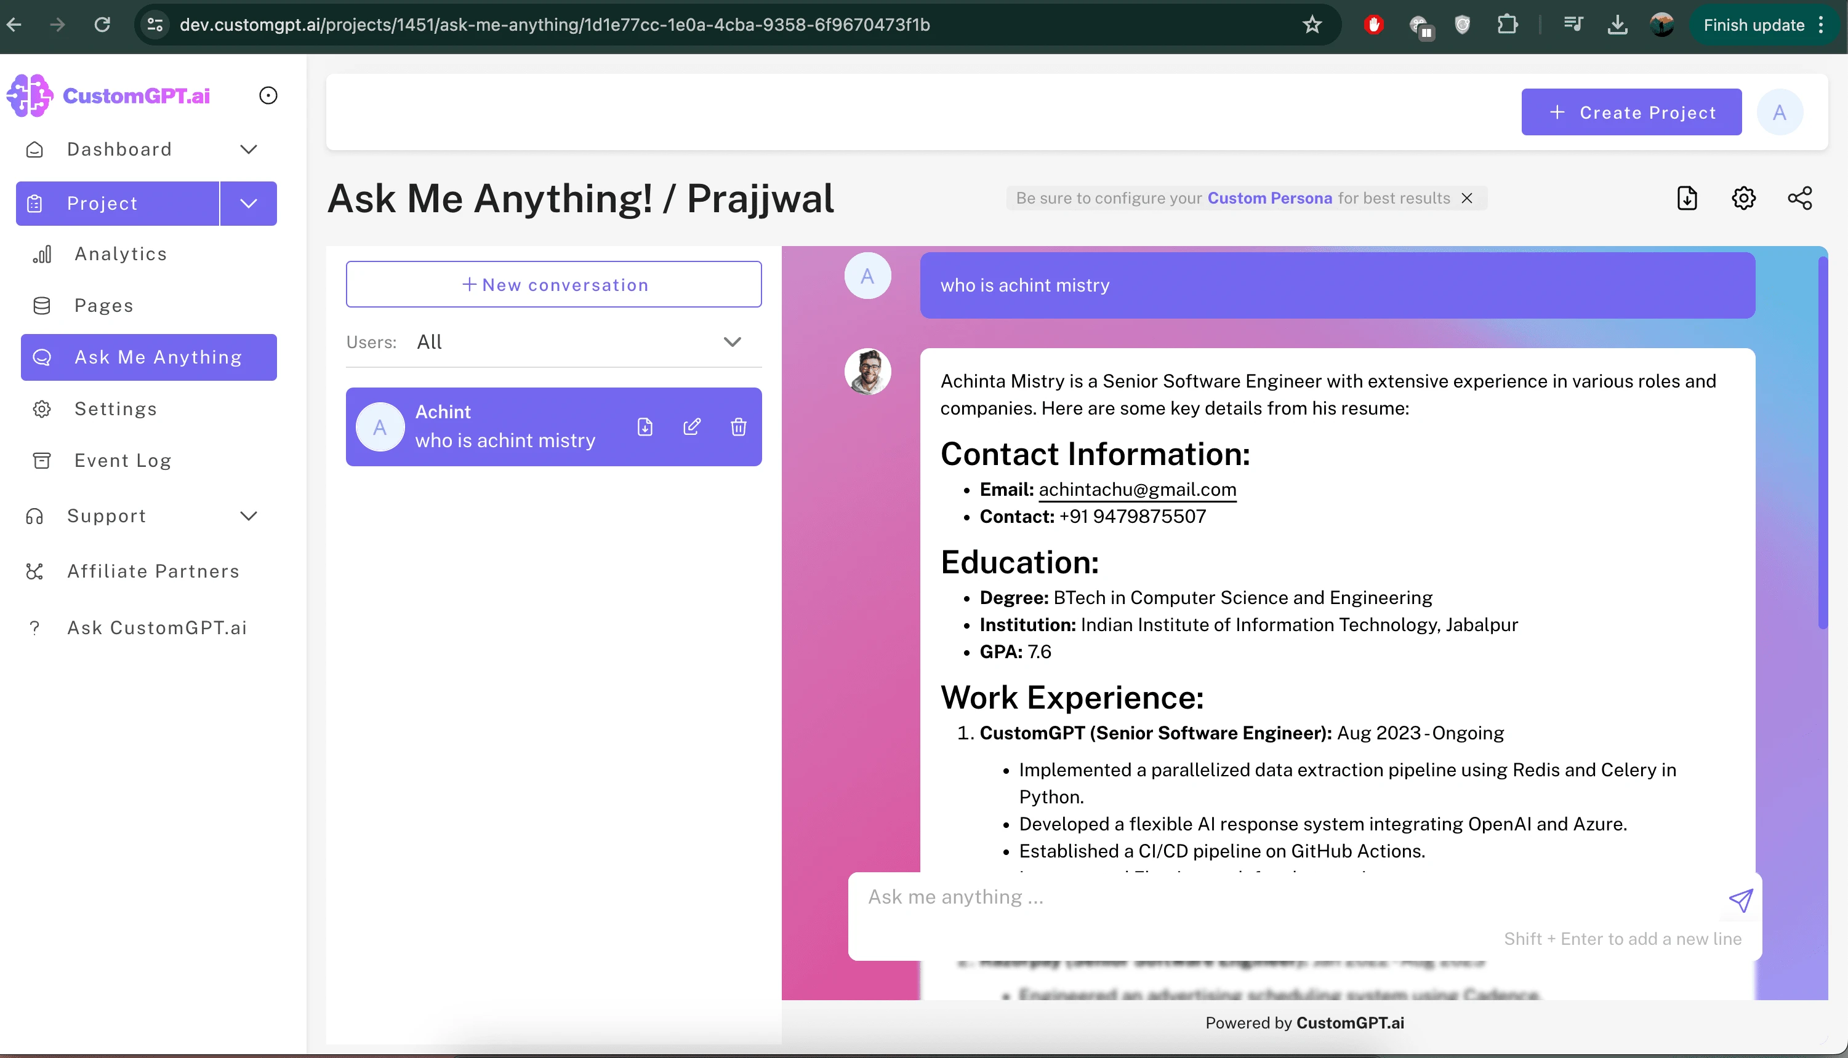
Task: Click the Analytics bar chart icon
Action: coord(42,254)
